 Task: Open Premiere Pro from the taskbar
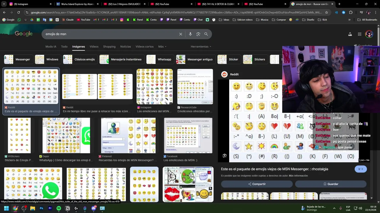click(x=50, y=208)
